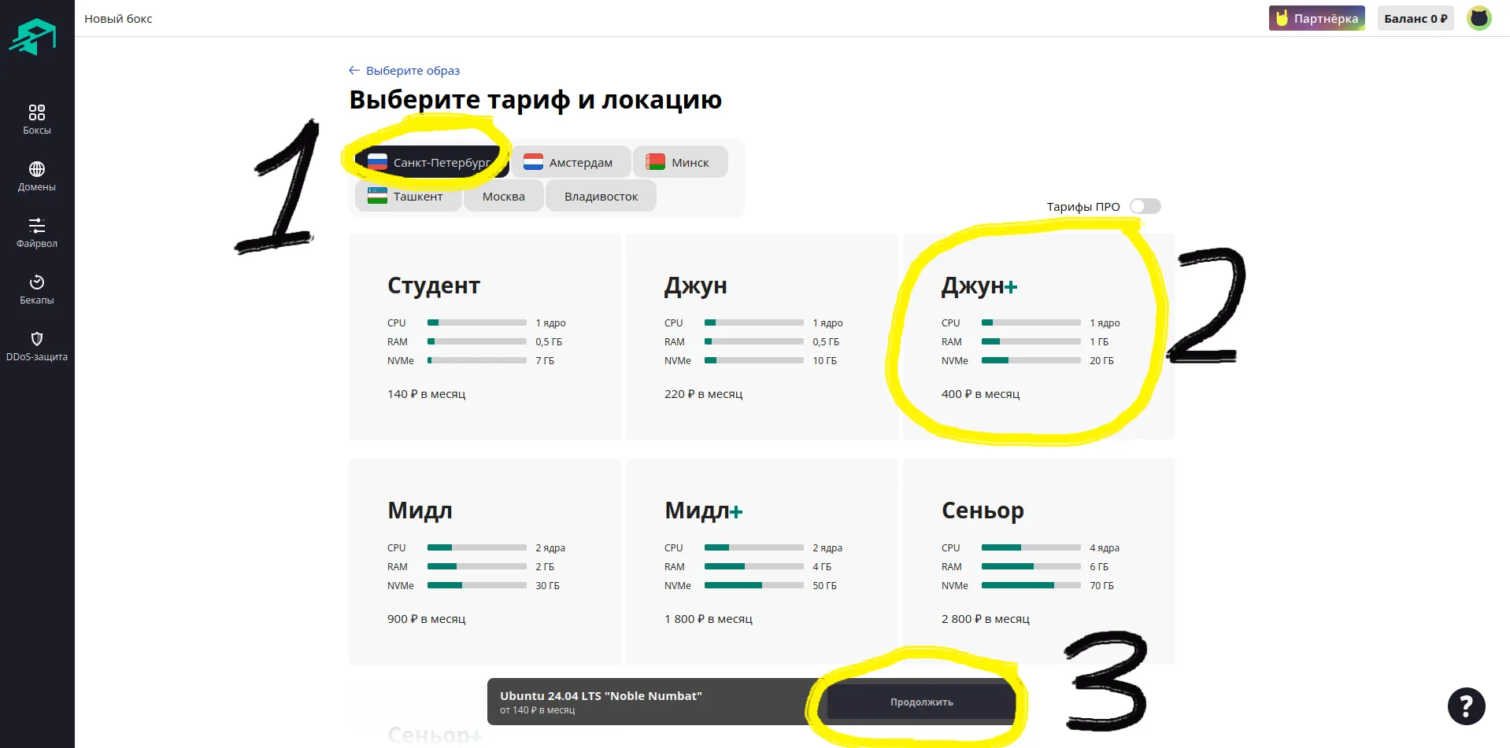Click the Uzbekistan flag on Ташкент
This screenshot has height=748, width=1510.
(378, 196)
